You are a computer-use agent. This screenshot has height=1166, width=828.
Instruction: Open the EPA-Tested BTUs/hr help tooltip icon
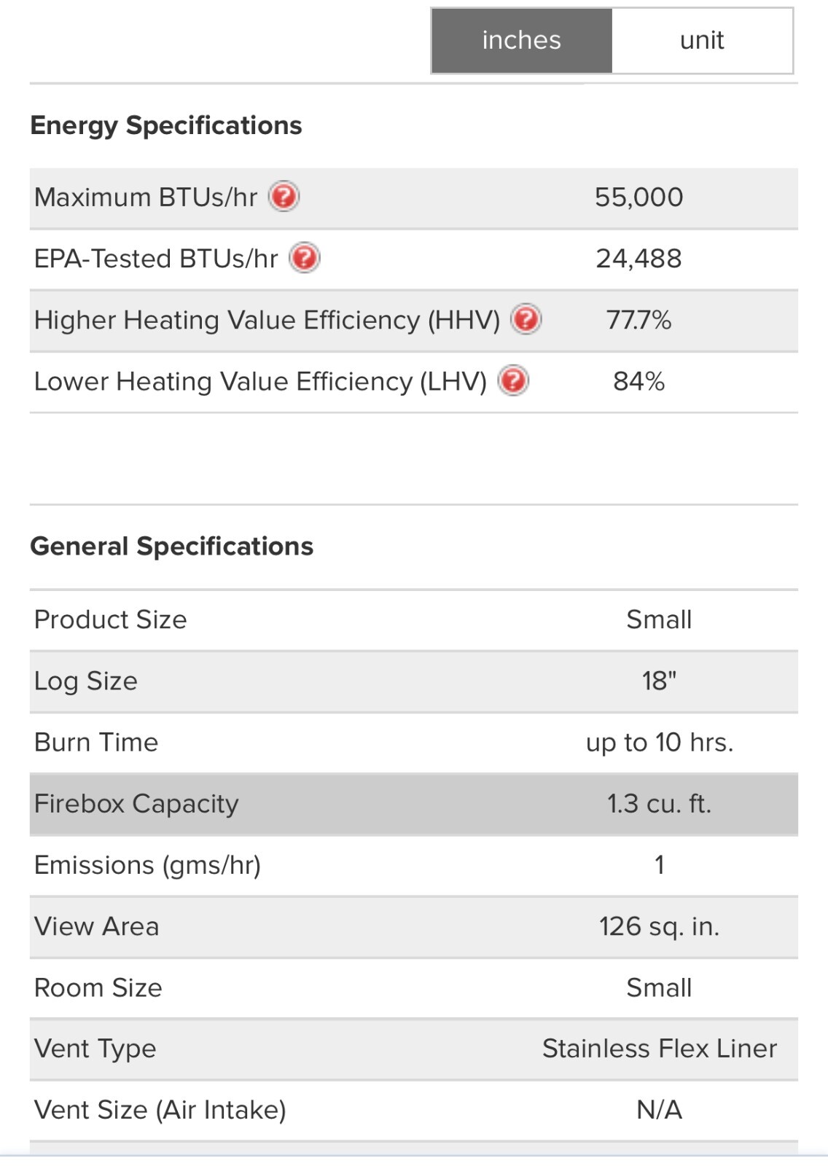tap(304, 258)
